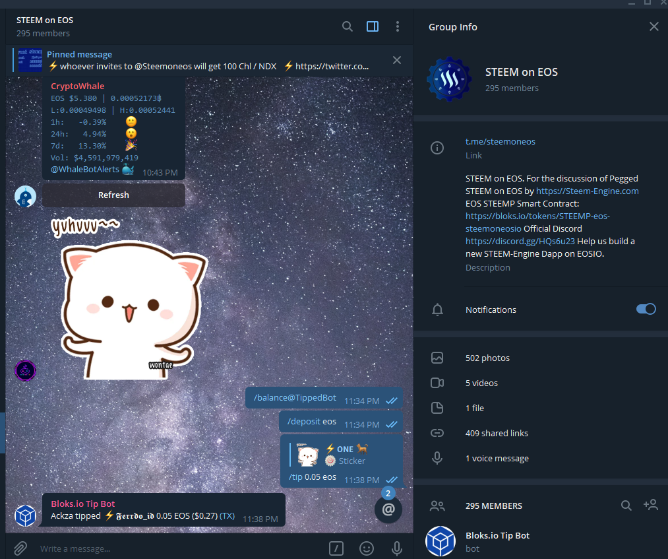
Task: Jump to unread mentions with @ button
Action: pyautogui.click(x=388, y=509)
